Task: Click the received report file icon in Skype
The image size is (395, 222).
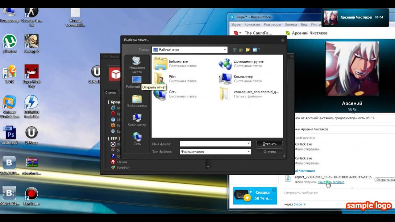Action: point(288,179)
